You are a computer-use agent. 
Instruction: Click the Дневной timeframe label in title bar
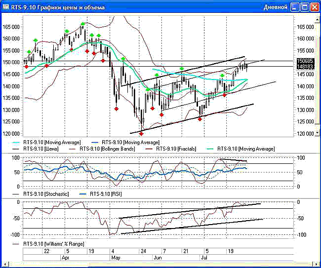pos(276,7)
